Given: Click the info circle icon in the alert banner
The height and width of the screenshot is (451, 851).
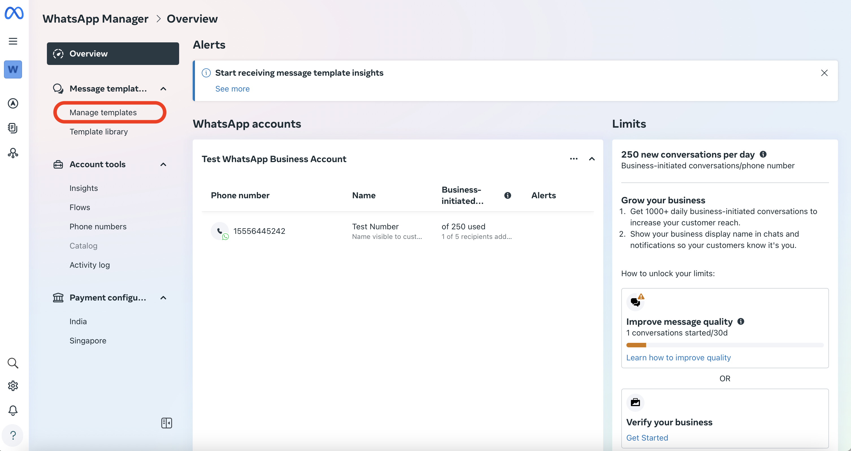Looking at the screenshot, I should coord(206,73).
